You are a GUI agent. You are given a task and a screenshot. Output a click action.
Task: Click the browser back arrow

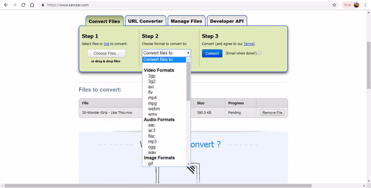pos(6,5)
